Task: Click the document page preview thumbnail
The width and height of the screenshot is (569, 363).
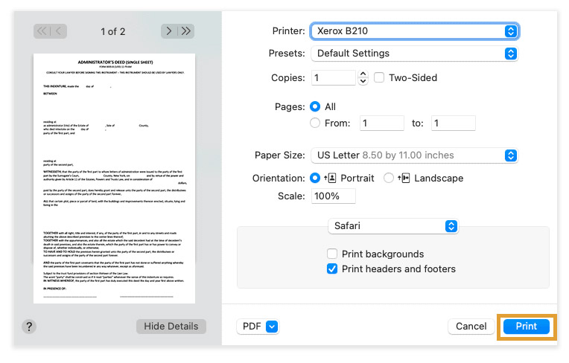Action: point(114,179)
